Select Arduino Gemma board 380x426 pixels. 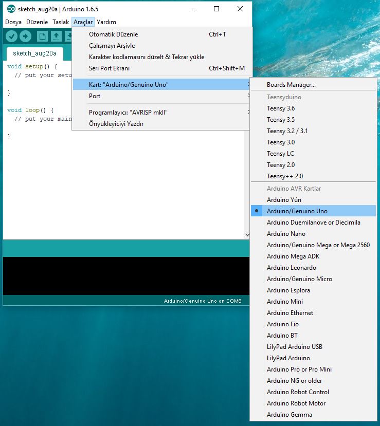(313, 415)
